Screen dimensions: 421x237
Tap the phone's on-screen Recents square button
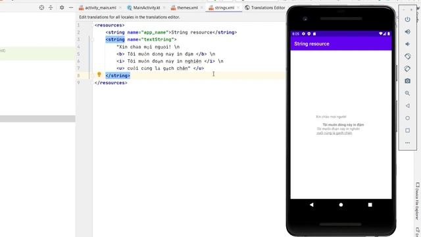pyautogui.click(x=370, y=205)
